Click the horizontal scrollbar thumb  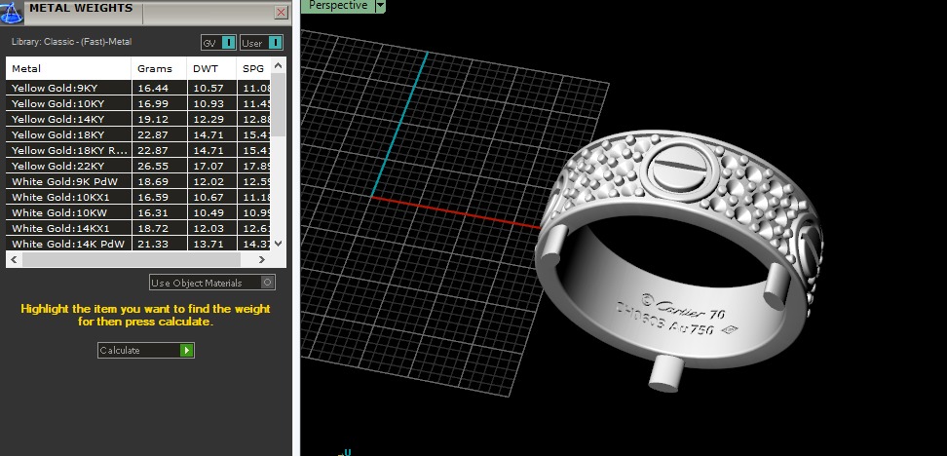click(x=132, y=259)
